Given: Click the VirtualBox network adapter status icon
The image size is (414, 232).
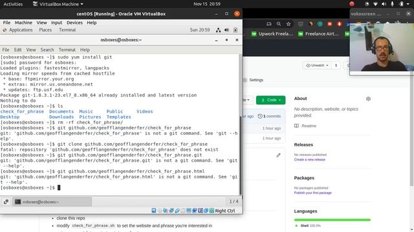Looking at the screenshot, I should point(171,211).
